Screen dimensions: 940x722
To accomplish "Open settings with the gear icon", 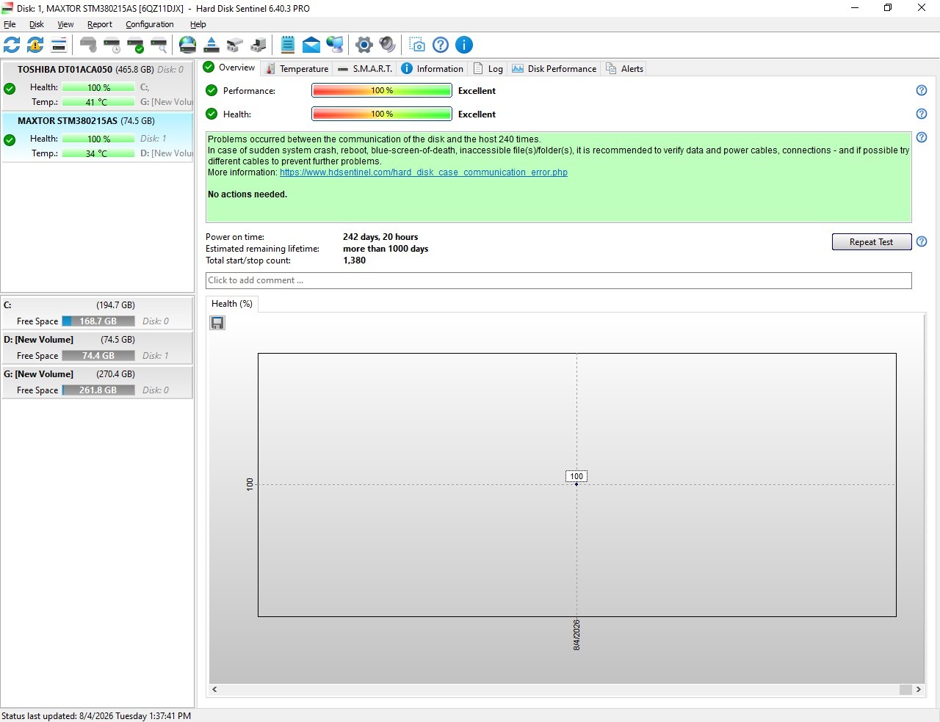I will 364,45.
